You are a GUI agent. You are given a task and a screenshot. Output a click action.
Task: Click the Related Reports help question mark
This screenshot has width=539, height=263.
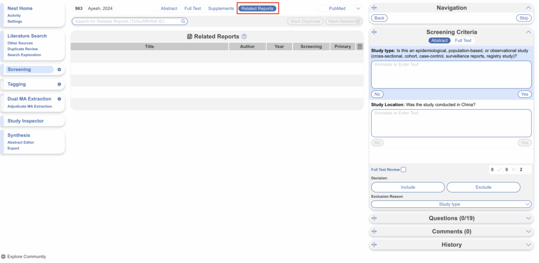[x=244, y=37]
